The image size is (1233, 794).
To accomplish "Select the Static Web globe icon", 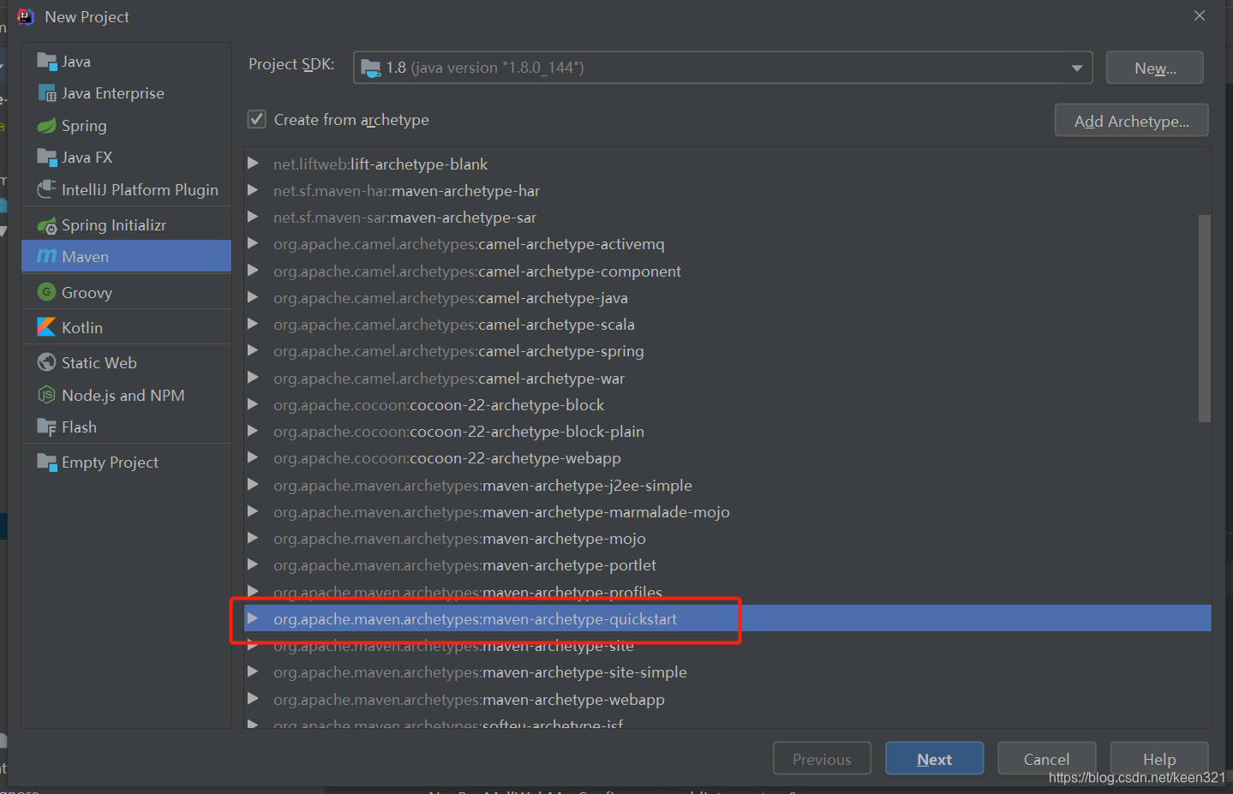I will (46, 362).
